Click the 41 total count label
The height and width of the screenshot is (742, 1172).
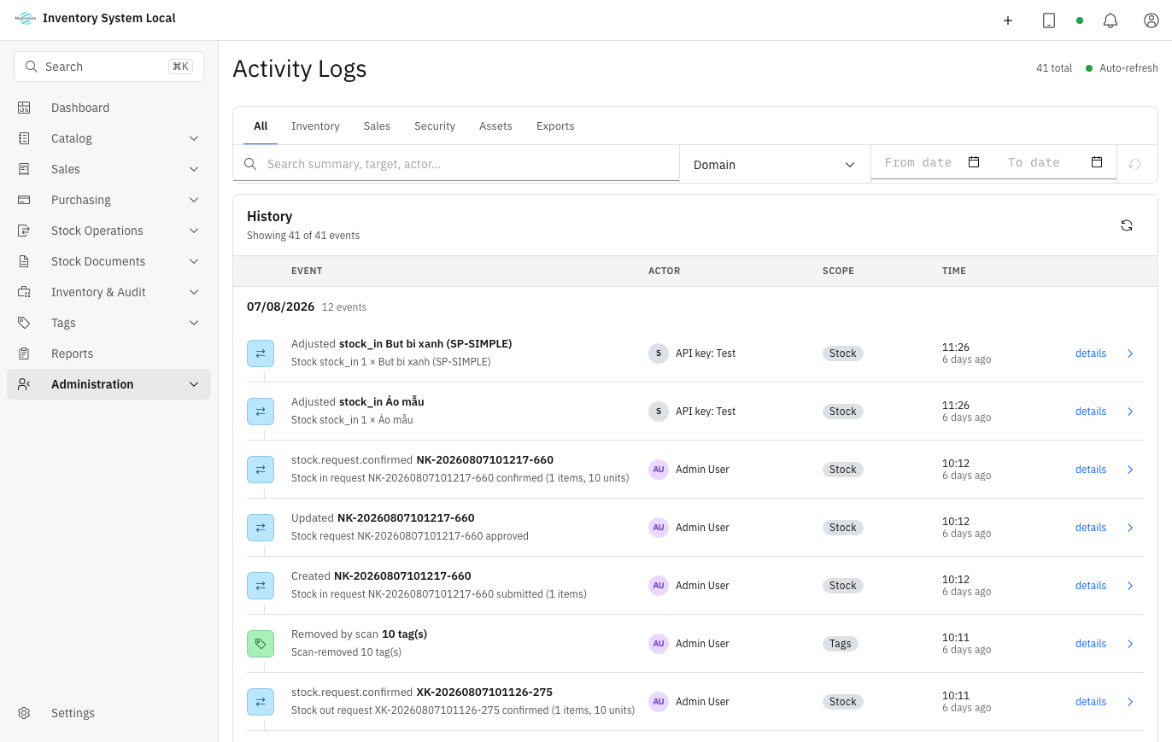click(1054, 68)
